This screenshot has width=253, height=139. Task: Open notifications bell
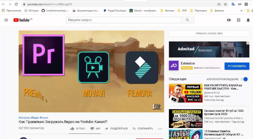click(x=248, y=20)
